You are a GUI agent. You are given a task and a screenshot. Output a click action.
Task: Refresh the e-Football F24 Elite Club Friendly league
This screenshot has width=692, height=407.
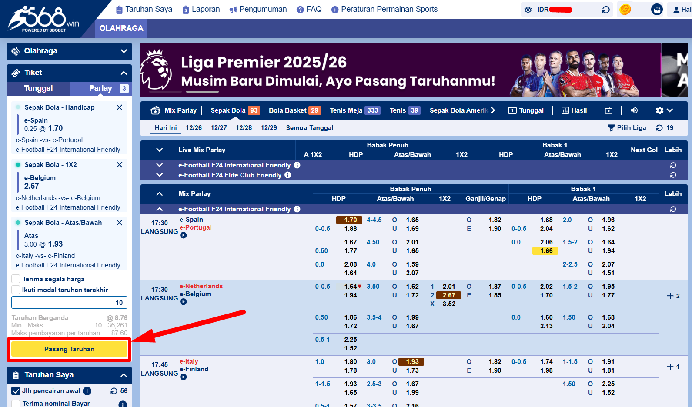(x=673, y=175)
